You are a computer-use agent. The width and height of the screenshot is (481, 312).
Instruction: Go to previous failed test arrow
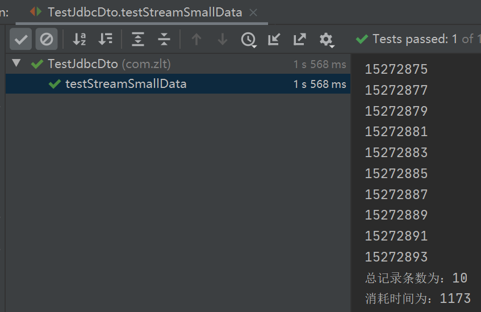(x=196, y=39)
